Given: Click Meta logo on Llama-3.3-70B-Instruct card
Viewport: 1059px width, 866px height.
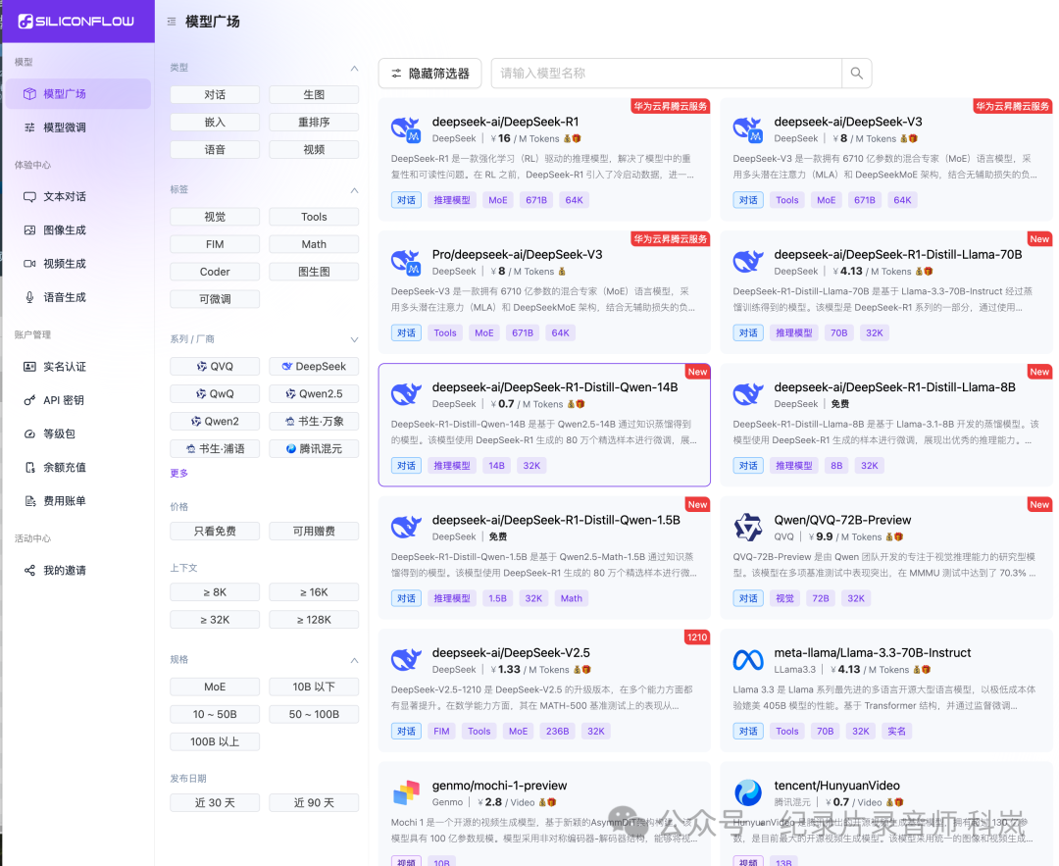Looking at the screenshot, I should (748, 660).
